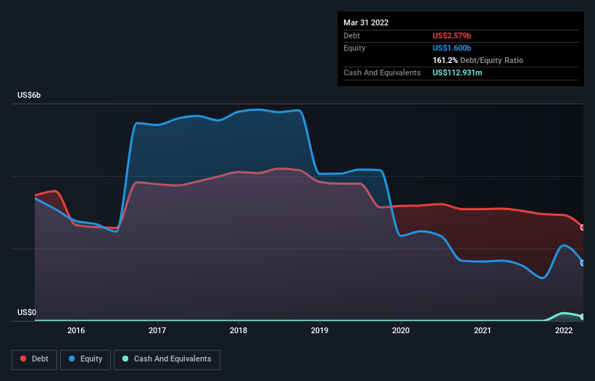Click the 2020 x-axis label
Screen dimensions: 595x381
click(x=401, y=330)
